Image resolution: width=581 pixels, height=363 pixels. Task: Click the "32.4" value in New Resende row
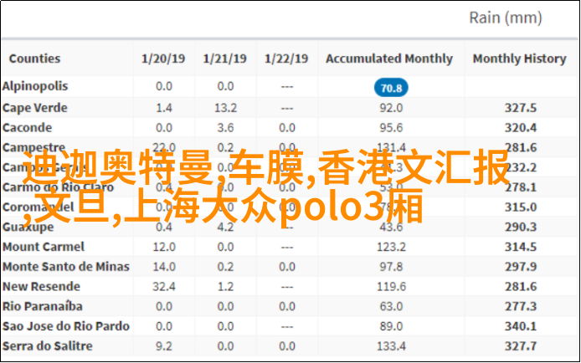click(164, 287)
